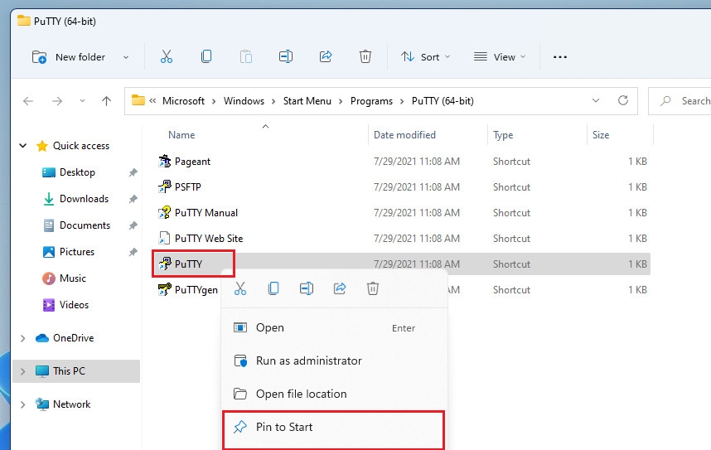Select Pictures in Quick access
711x450 pixels.
[77, 252]
